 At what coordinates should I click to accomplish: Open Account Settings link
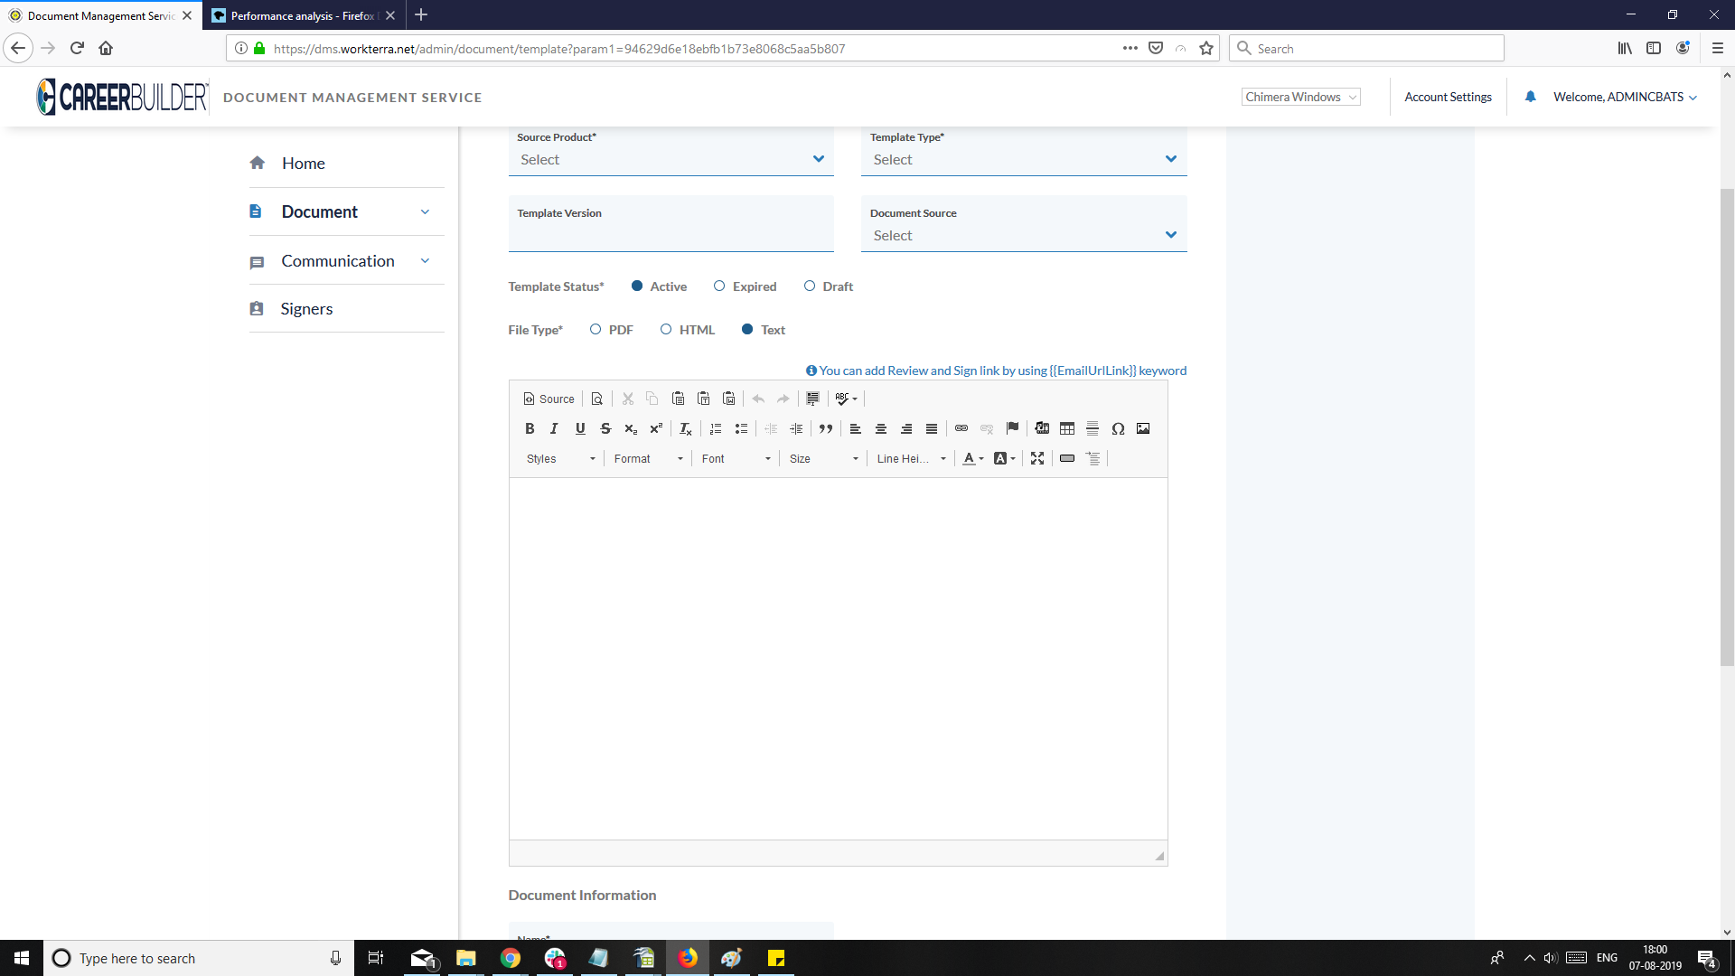click(x=1448, y=98)
